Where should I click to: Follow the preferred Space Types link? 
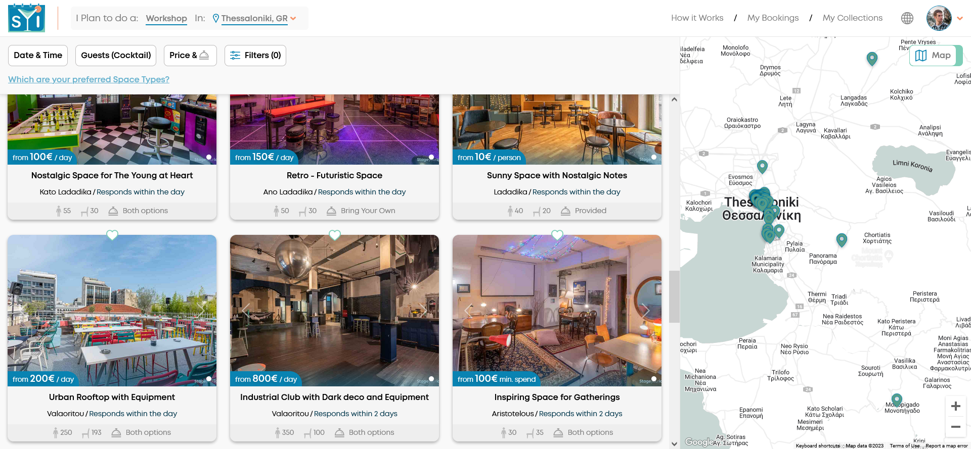click(89, 79)
